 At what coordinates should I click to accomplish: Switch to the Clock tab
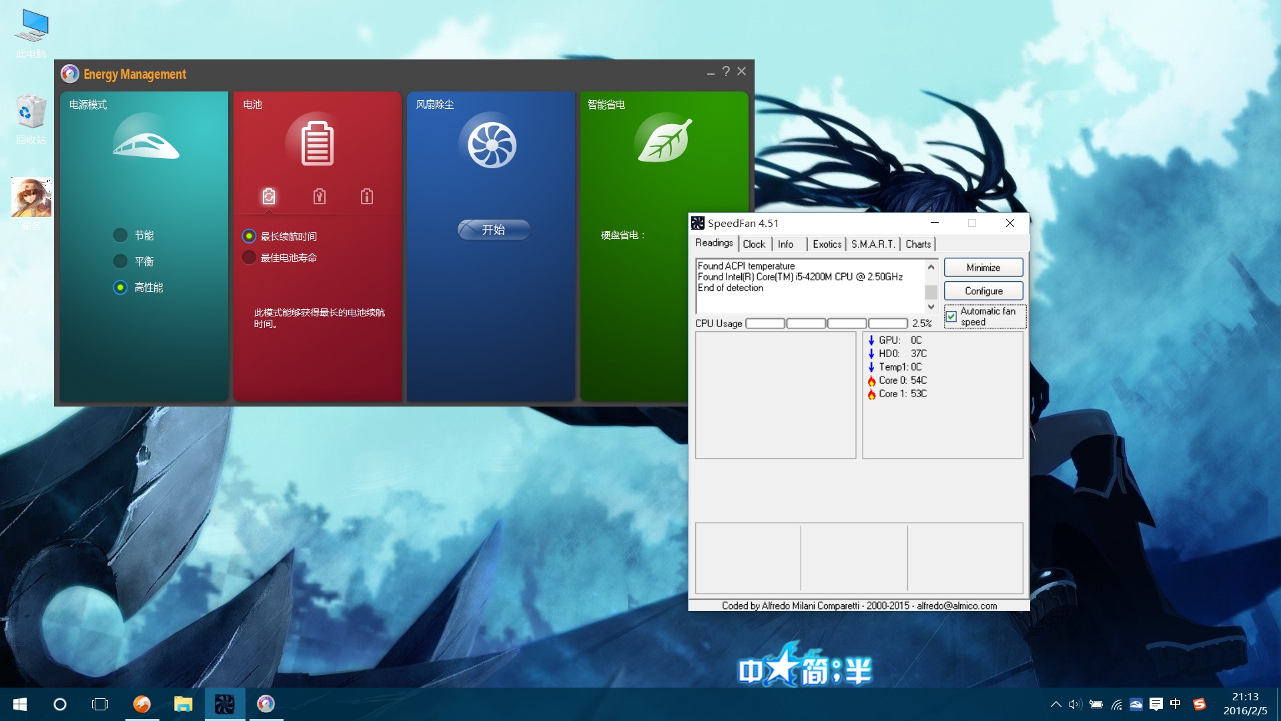click(754, 244)
